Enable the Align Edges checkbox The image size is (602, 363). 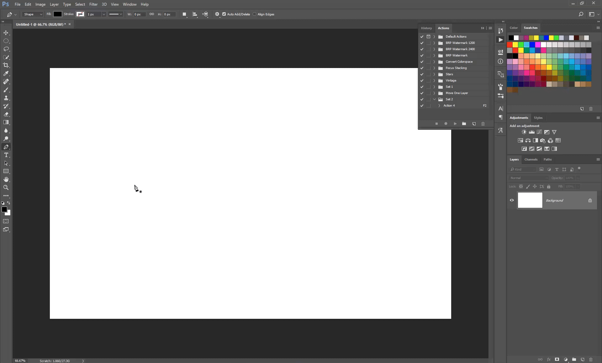pos(255,14)
